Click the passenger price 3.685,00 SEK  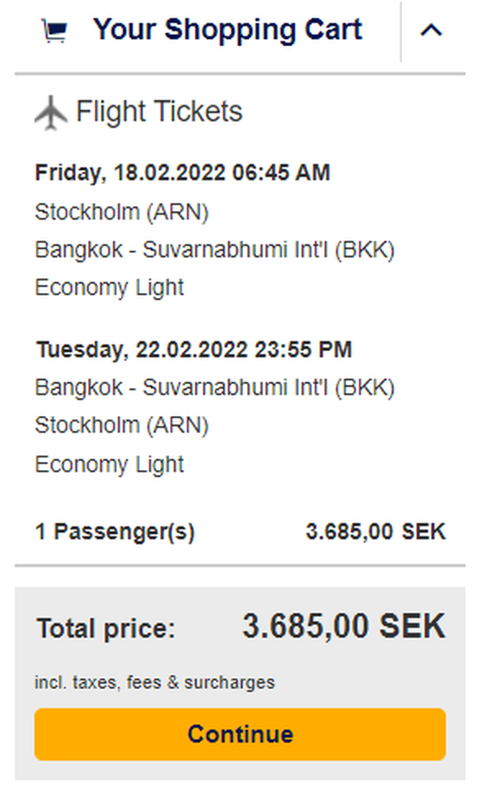[x=375, y=532]
